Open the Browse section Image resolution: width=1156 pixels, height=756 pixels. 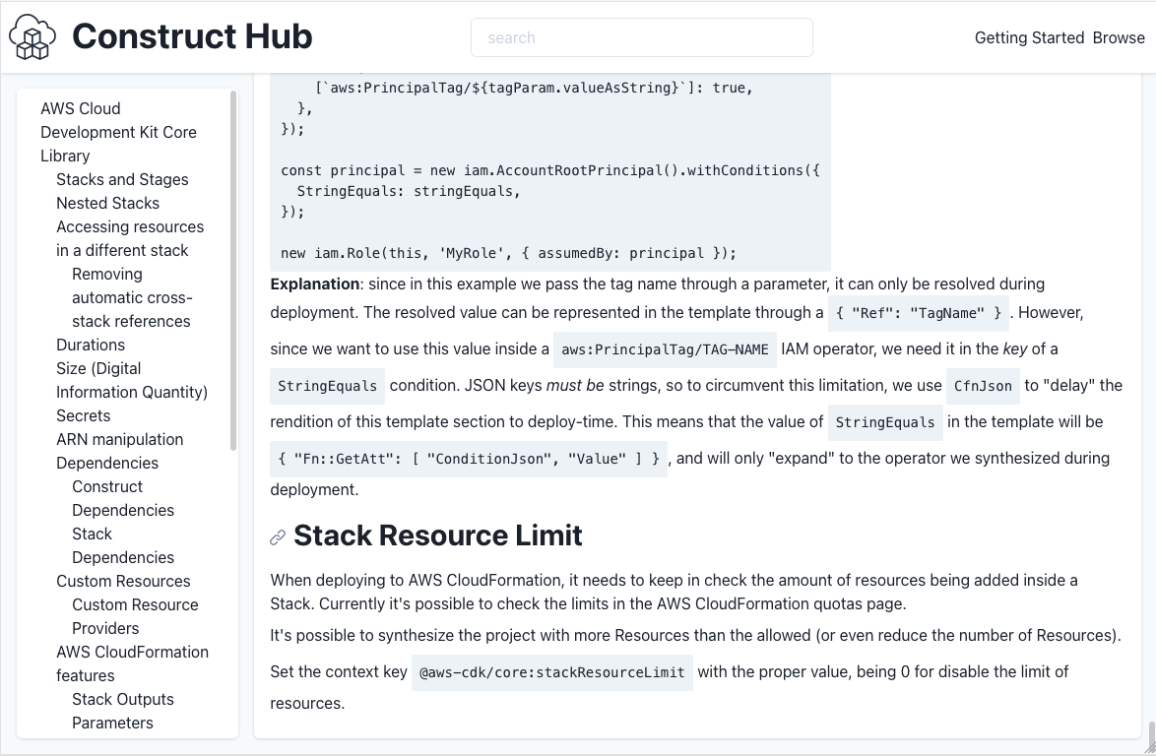pyautogui.click(x=1119, y=37)
